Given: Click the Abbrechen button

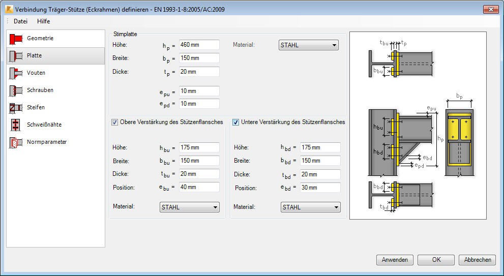Looking at the screenshot, I should coord(478,260).
